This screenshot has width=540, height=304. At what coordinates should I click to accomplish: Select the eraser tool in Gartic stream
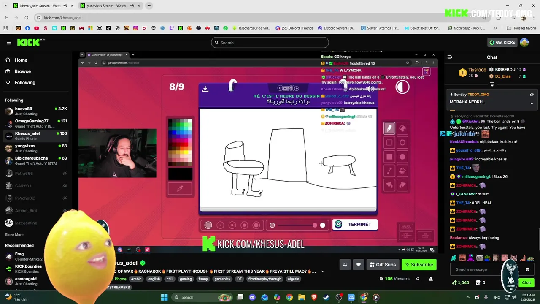[x=402, y=128]
